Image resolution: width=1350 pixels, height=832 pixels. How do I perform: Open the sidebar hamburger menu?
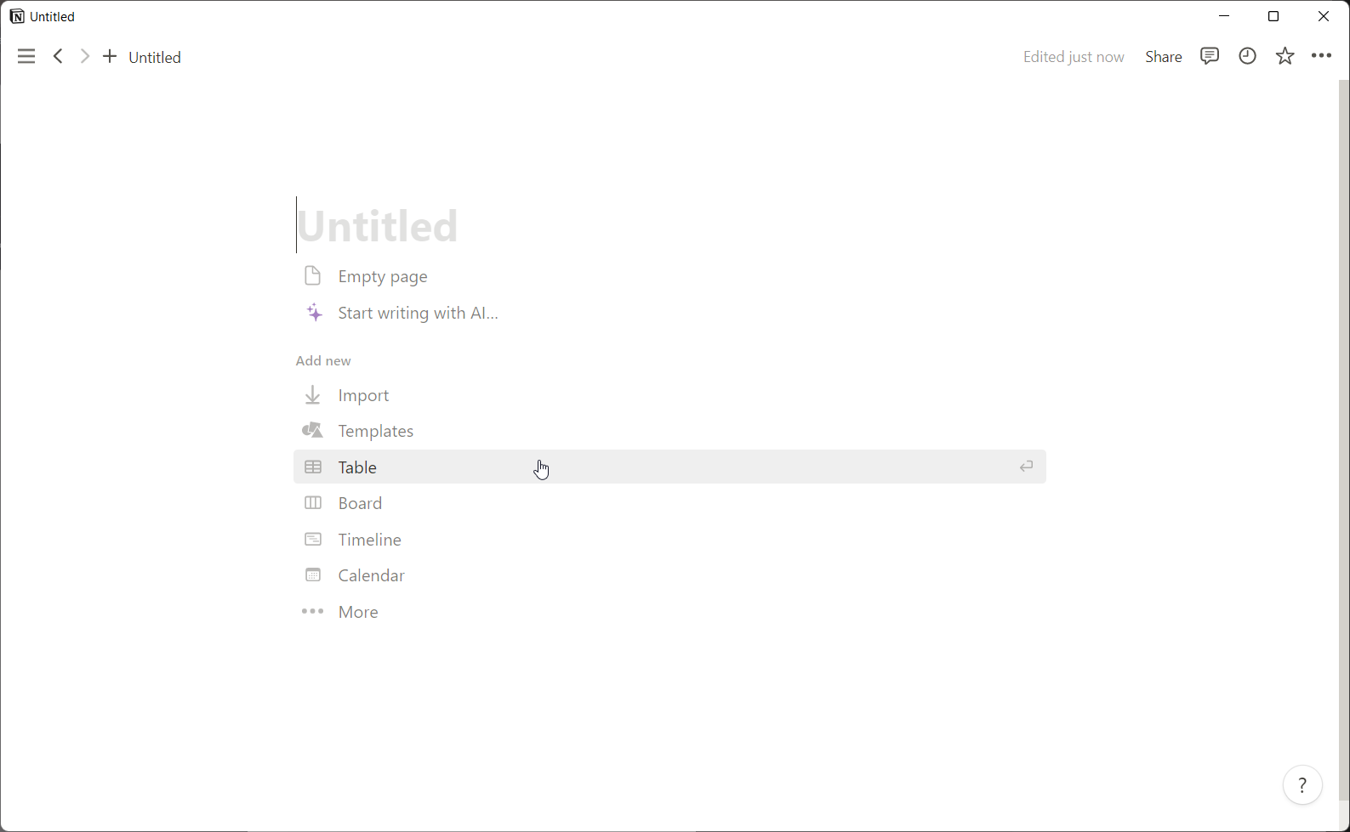pos(26,57)
